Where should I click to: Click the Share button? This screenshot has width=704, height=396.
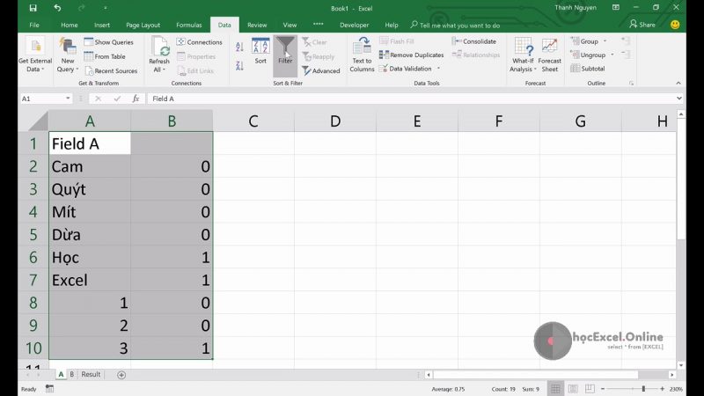pos(642,25)
